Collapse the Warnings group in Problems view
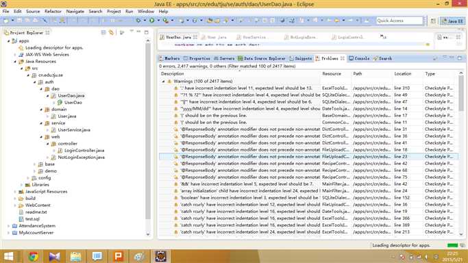 tap(163, 82)
